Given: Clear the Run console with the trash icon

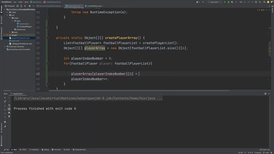Looking at the screenshot, I should coord(9,116).
